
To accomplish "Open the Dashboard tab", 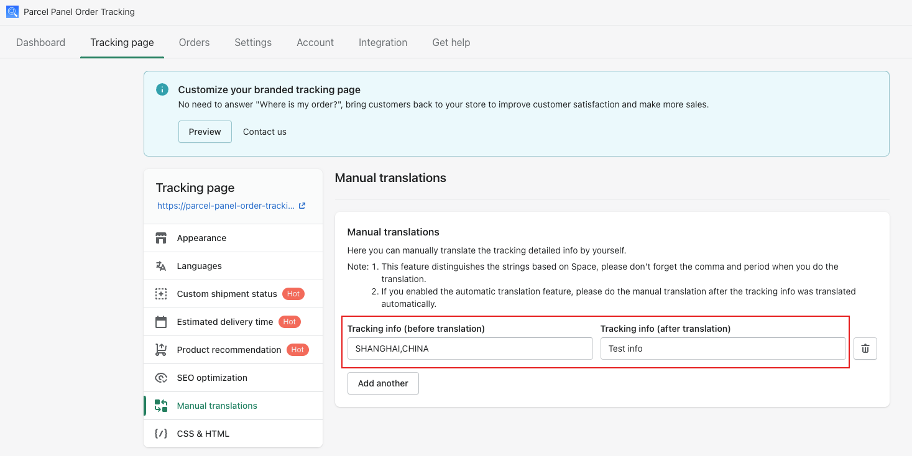I will 41,42.
